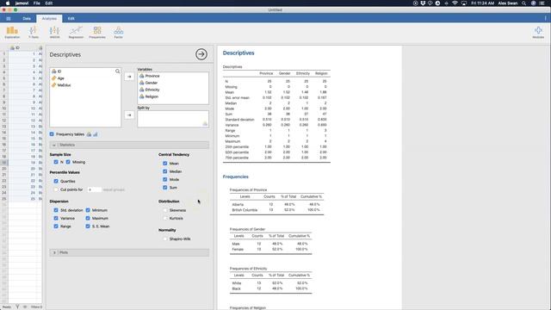Viewport: 551px width, 310px height.
Task: Toggle the Std. deviation checkbox
Action: coord(56,210)
